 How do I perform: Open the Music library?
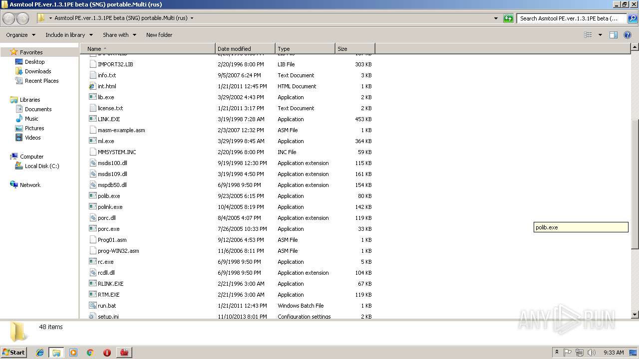tap(31, 119)
